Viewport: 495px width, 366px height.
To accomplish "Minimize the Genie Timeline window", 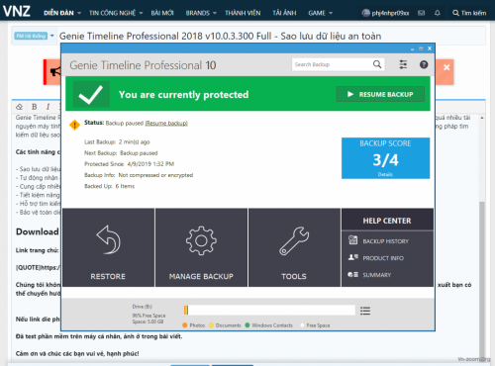I will click(412, 48).
